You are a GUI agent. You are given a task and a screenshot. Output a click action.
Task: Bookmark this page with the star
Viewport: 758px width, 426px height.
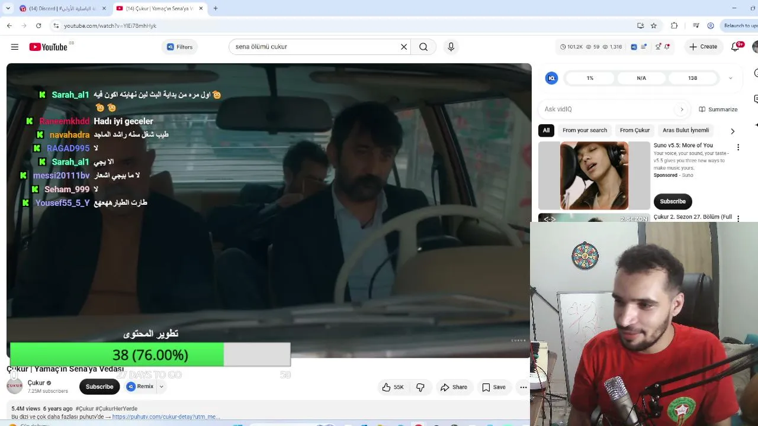click(654, 26)
